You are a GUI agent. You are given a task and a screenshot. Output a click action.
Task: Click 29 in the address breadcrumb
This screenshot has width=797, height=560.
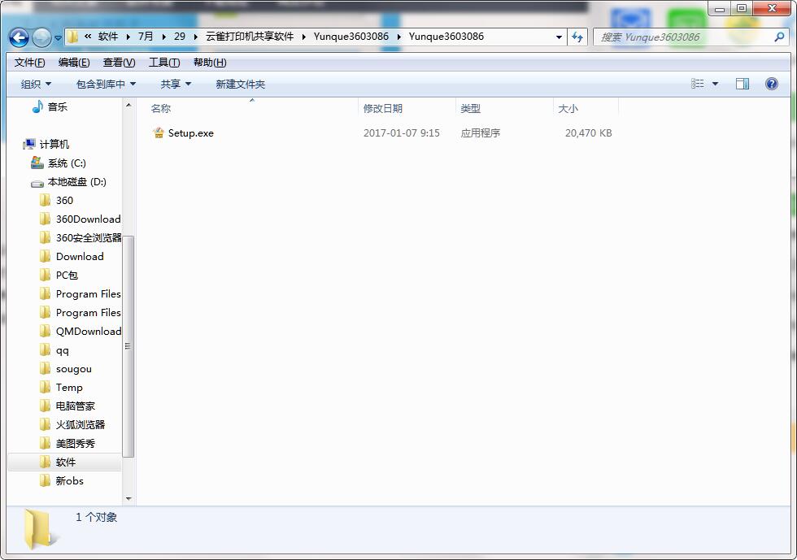point(180,37)
